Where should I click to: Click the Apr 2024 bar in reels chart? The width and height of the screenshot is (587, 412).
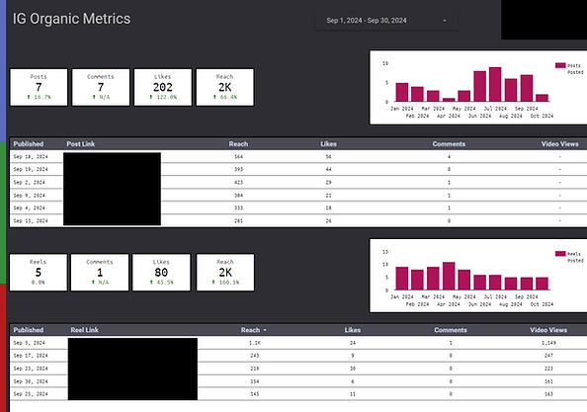449,277
